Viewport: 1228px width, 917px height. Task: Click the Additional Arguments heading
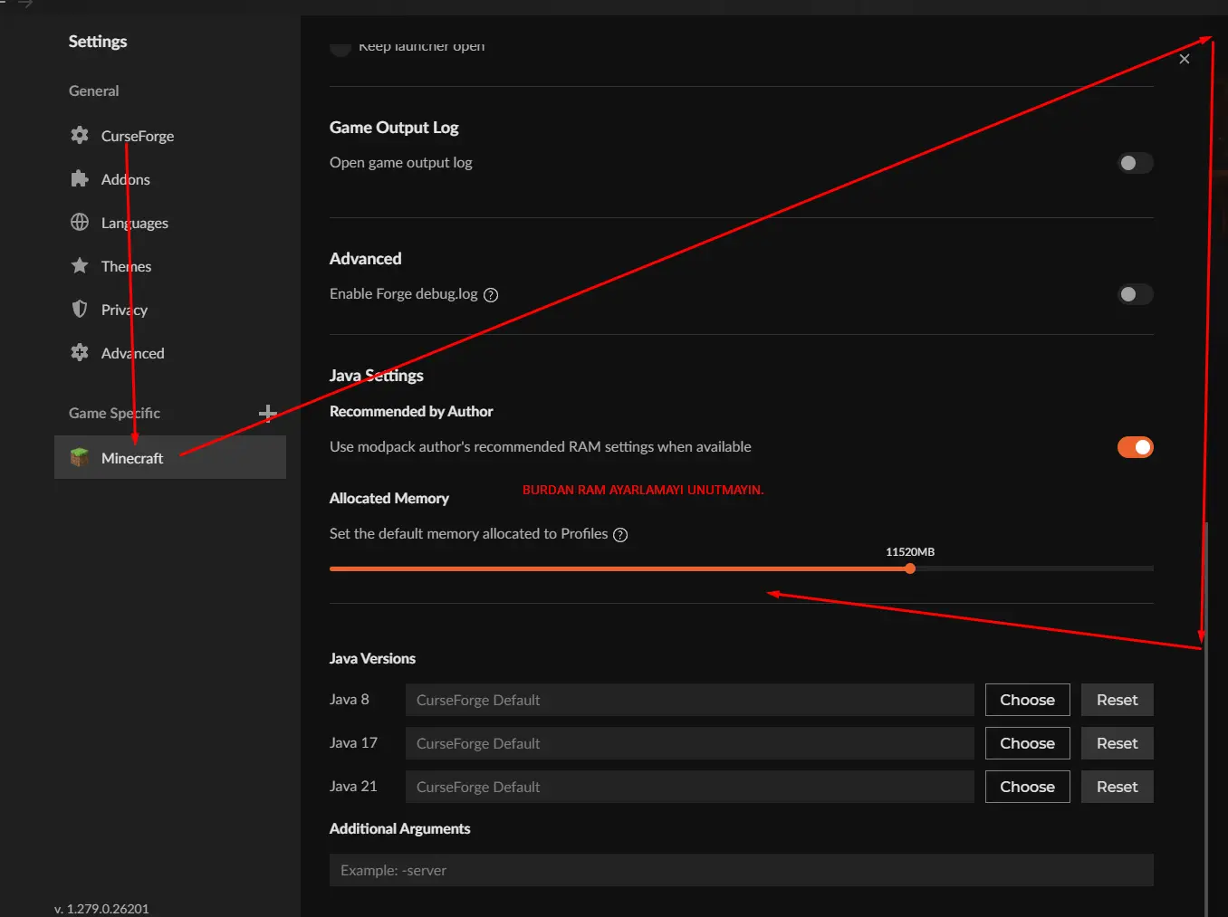pyautogui.click(x=399, y=829)
